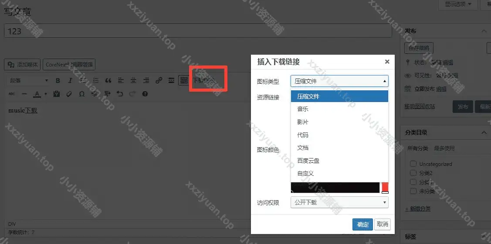Click the 取消 cancel button
Viewport: 491px width, 244px height.
(x=383, y=224)
